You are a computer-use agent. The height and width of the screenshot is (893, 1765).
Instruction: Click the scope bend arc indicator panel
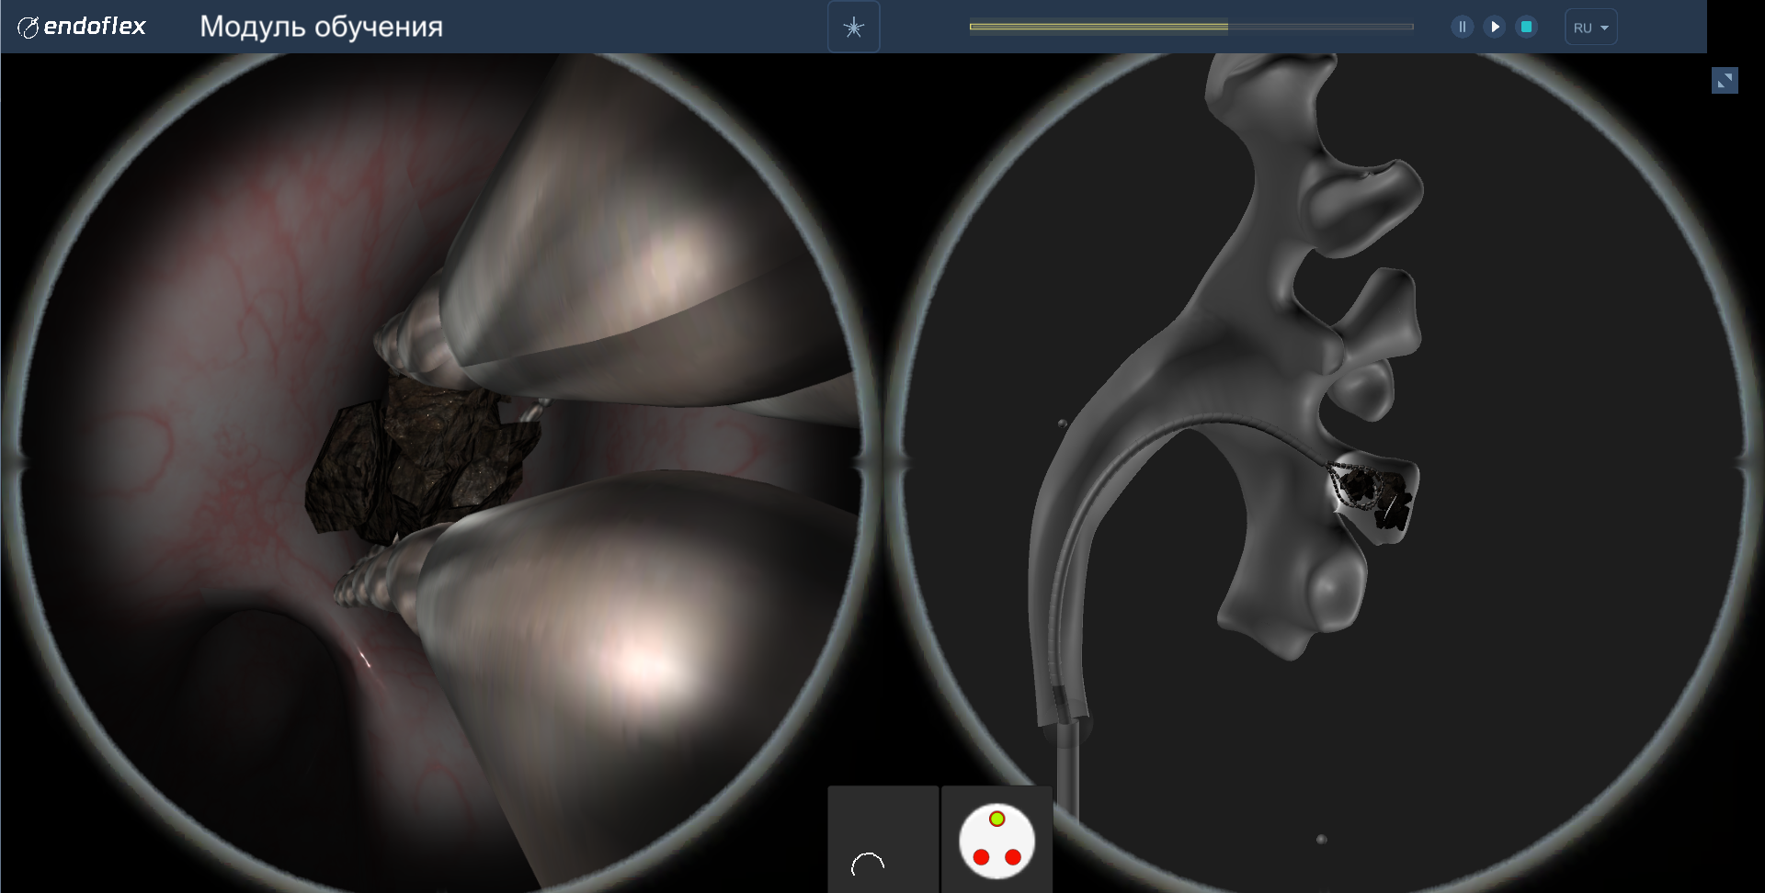tap(882, 839)
